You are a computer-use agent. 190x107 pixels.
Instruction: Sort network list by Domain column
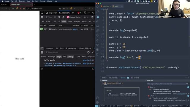(x=52, y=26)
